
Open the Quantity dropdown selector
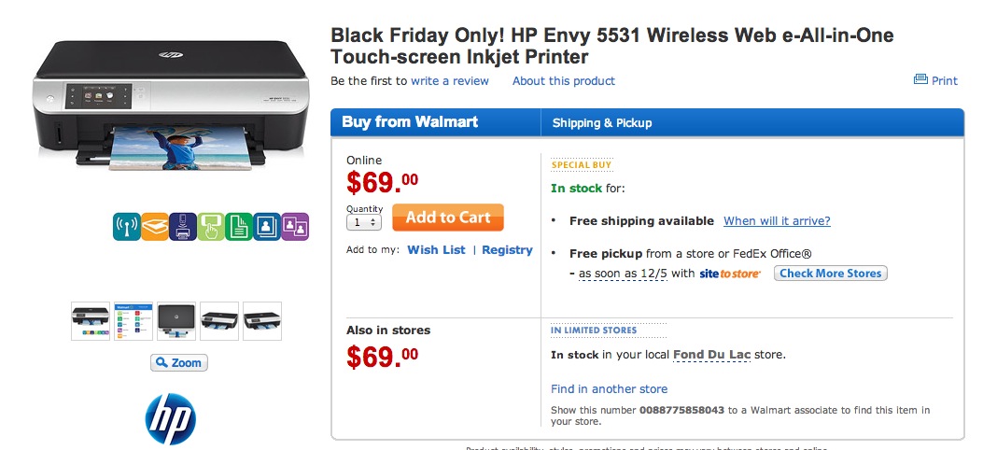click(364, 222)
